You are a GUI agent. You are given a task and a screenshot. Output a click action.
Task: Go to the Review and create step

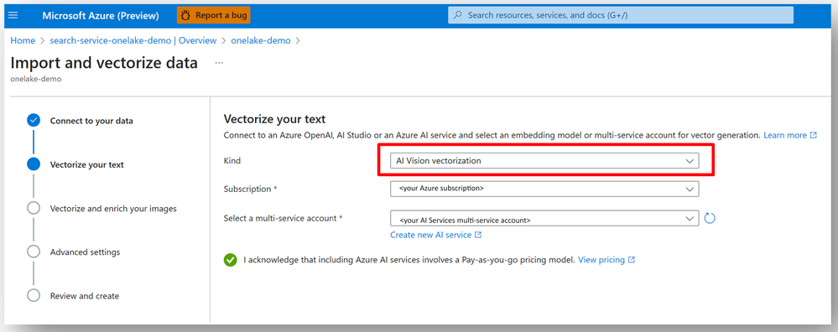tap(85, 296)
